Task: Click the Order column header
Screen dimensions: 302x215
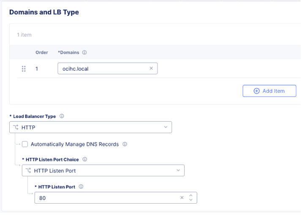Action: (42, 53)
